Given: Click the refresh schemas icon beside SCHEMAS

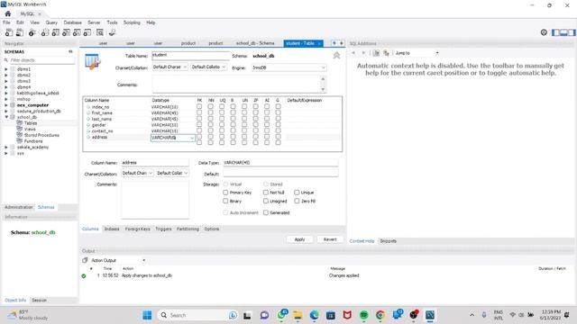Looking at the screenshot, I should point(70,52).
